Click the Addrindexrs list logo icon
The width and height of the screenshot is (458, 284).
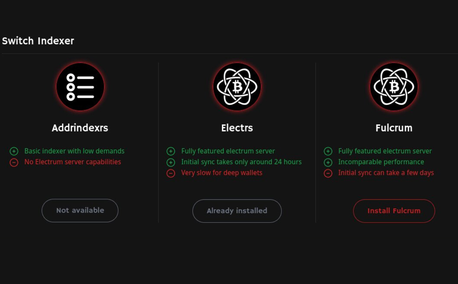[80, 87]
